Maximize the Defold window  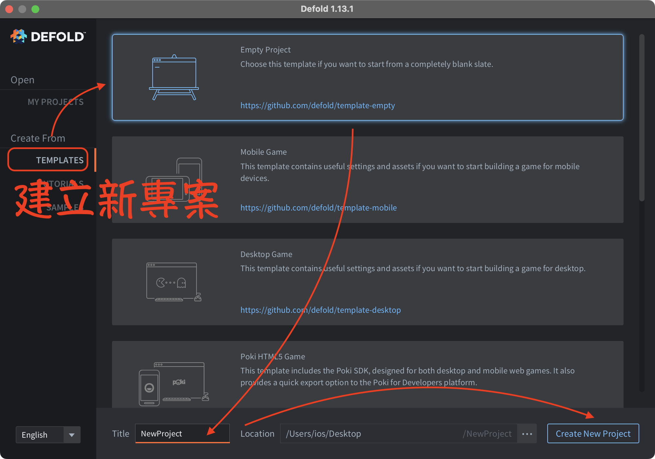[x=35, y=9]
